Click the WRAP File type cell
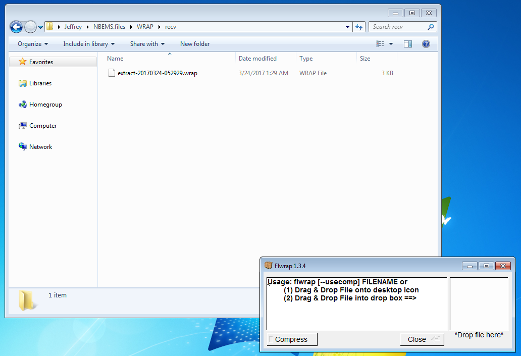The width and height of the screenshot is (521, 356). coord(313,73)
